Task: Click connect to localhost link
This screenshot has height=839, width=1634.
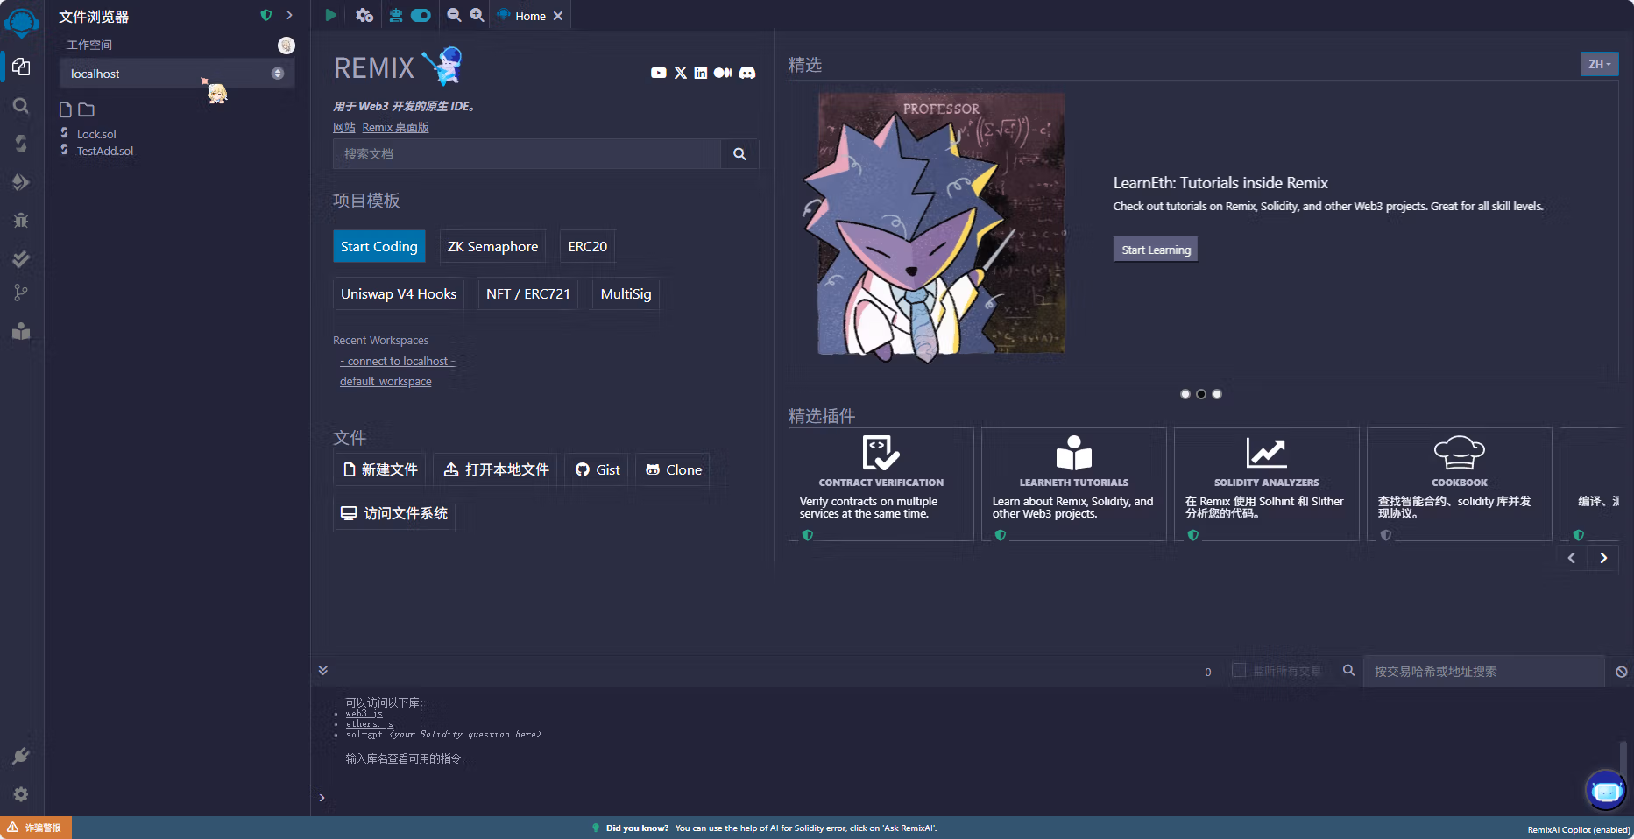Action: click(x=398, y=362)
